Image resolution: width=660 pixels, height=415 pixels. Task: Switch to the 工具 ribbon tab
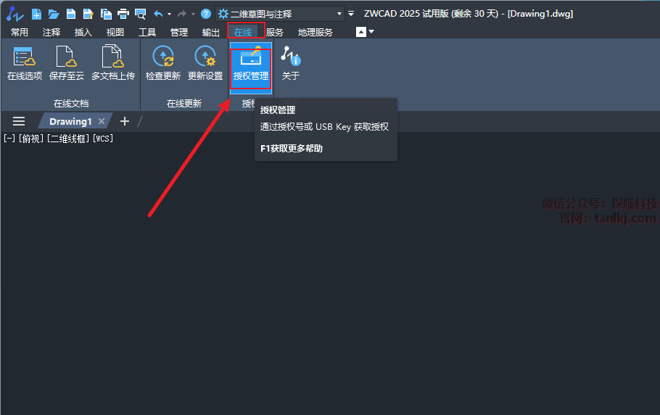tap(147, 33)
